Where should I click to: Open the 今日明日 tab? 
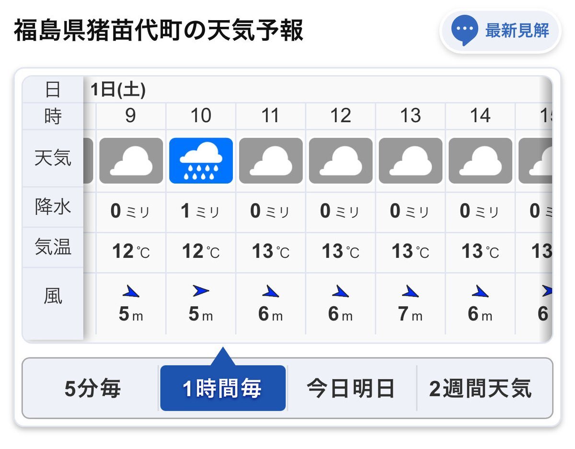[351, 389]
